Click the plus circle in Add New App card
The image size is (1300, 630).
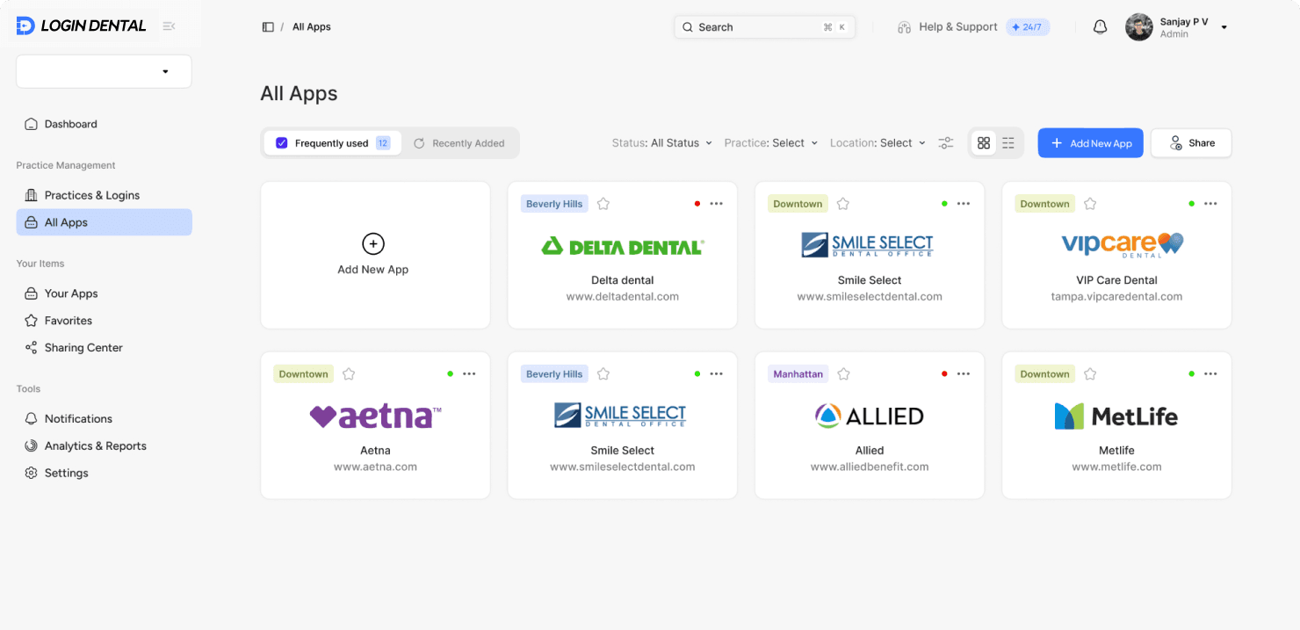[373, 244]
